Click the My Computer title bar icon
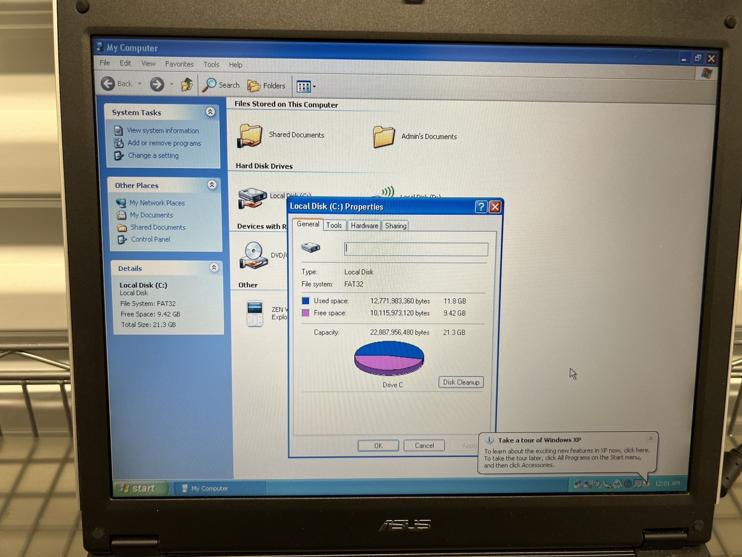 (100, 46)
